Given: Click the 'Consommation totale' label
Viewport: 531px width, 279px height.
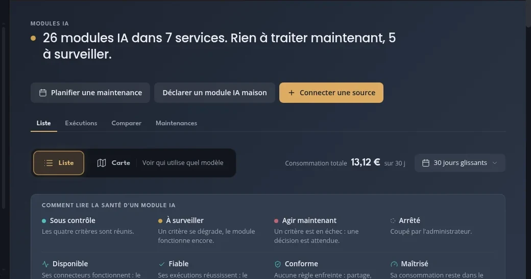Looking at the screenshot, I should tap(316, 163).
